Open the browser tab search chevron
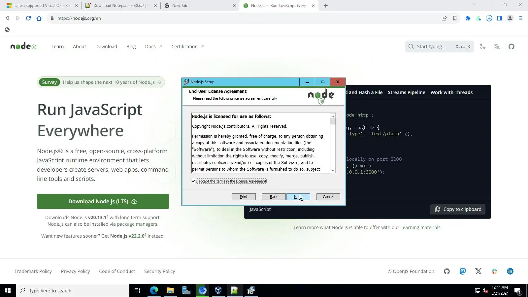Screen dimensions: 528x297 point(475,5)
